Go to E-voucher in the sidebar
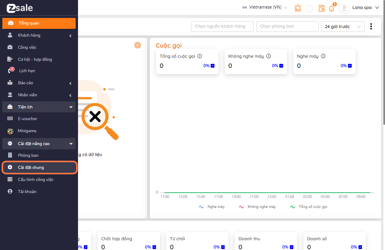This screenshot has width=385, height=250. tap(27, 119)
